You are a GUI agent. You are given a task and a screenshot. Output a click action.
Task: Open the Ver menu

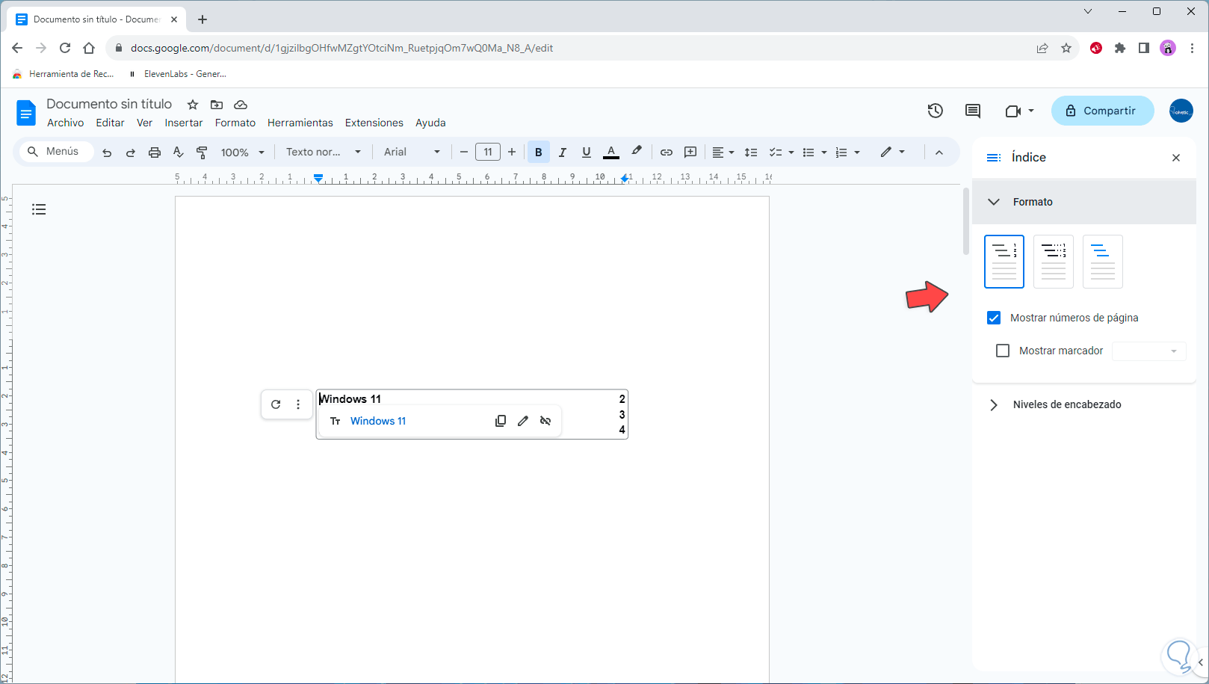tap(144, 123)
